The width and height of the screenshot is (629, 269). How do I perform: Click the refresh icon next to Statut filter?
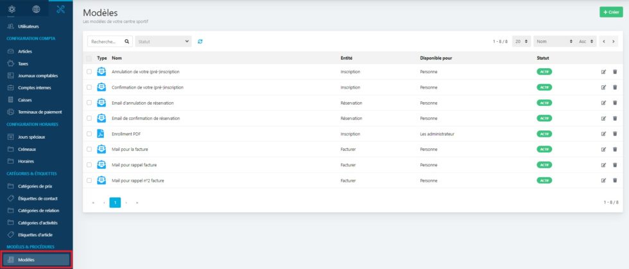[200, 41]
